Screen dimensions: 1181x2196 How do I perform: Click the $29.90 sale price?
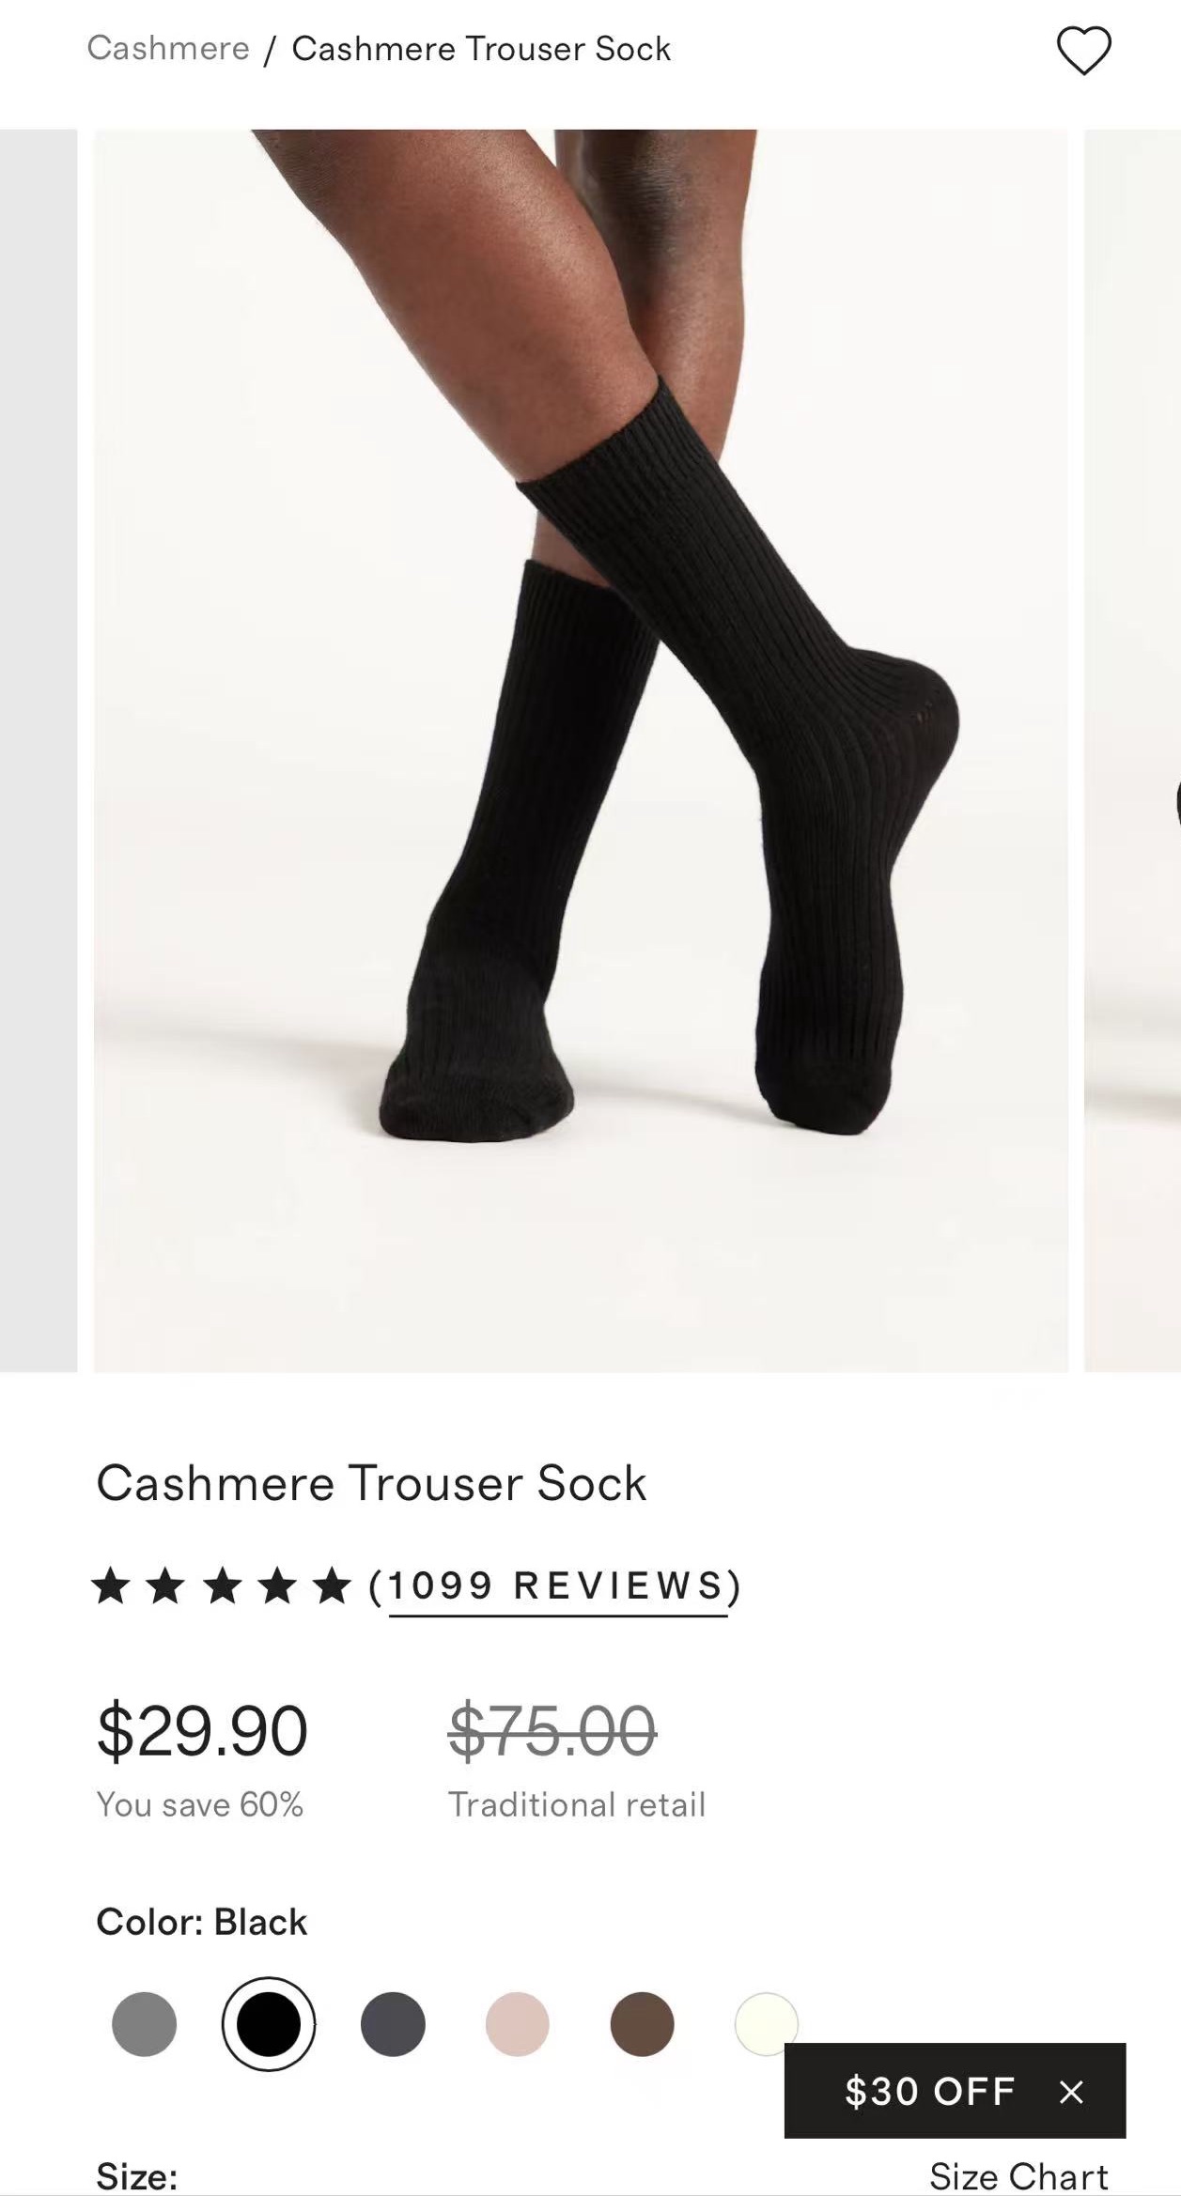[x=202, y=1730]
